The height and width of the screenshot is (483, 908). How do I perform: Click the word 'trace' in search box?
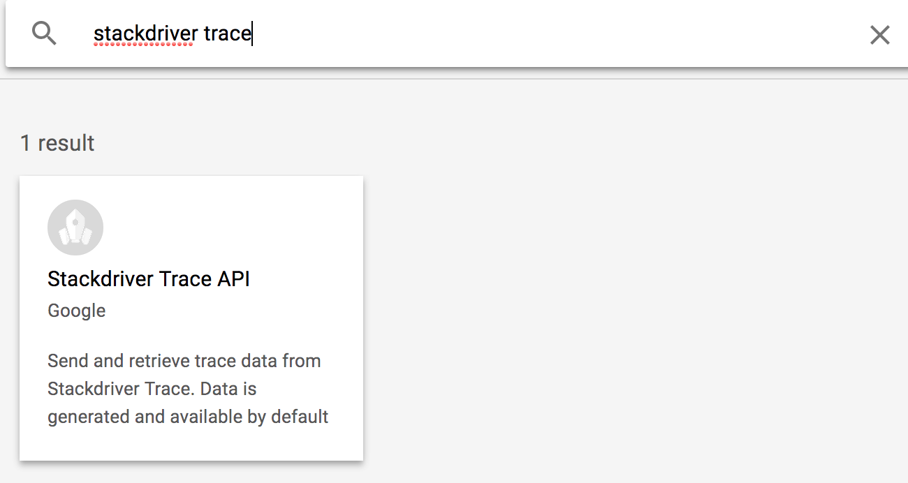(x=227, y=34)
